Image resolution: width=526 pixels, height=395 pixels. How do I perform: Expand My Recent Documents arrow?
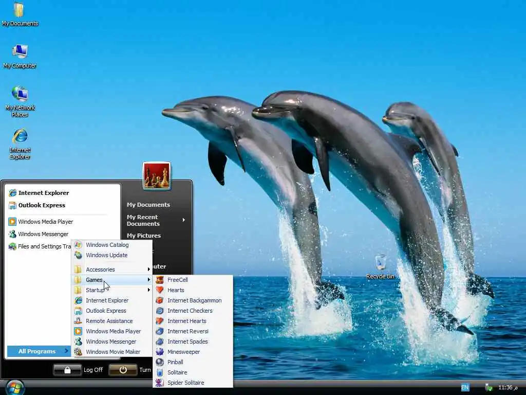(x=184, y=220)
